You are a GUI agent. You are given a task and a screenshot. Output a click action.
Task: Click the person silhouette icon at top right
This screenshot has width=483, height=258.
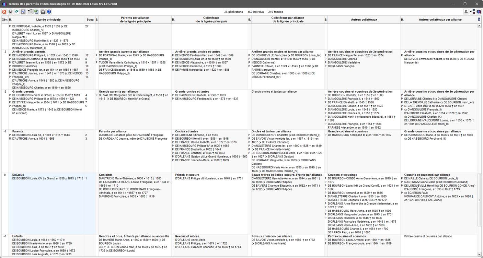pos(466,12)
